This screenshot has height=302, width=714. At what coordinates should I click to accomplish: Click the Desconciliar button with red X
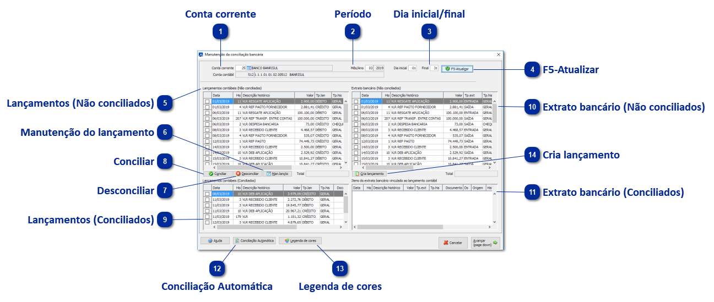point(247,173)
